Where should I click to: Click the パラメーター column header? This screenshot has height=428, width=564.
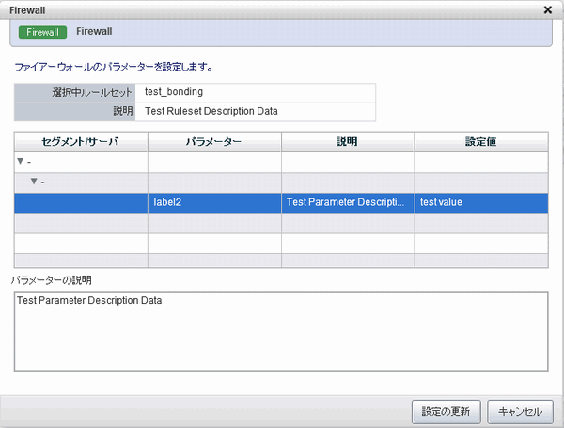tap(214, 142)
